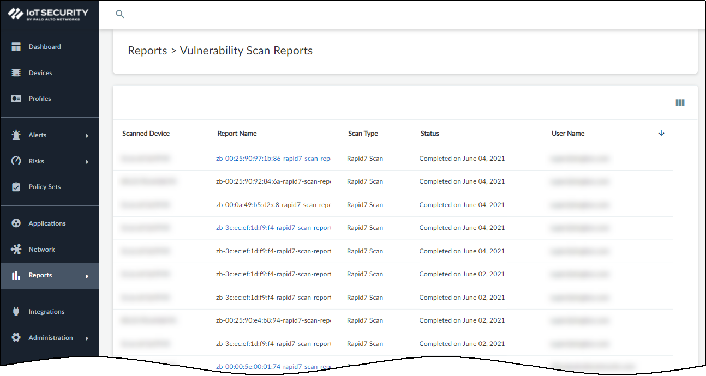Click the Applications icon in sidebar
The height and width of the screenshot is (376, 706).
16,223
